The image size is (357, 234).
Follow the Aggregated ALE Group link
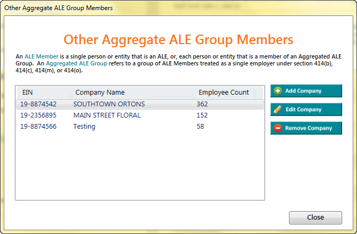(76, 63)
